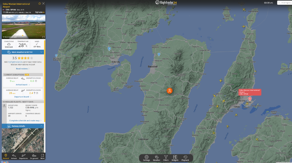Open the Filters funnel tool

pyautogui.click(x=166, y=158)
